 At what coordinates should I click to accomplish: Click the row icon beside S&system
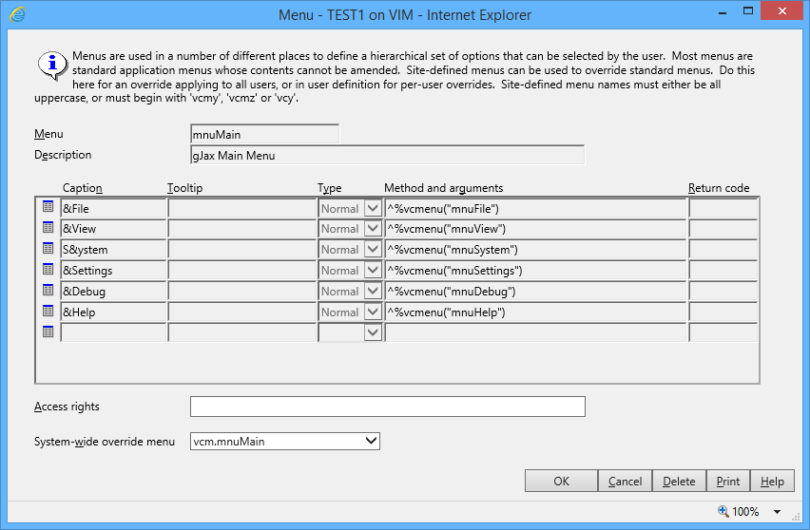click(x=48, y=249)
